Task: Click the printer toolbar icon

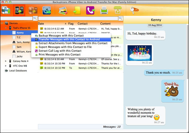Action: click(x=104, y=10)
